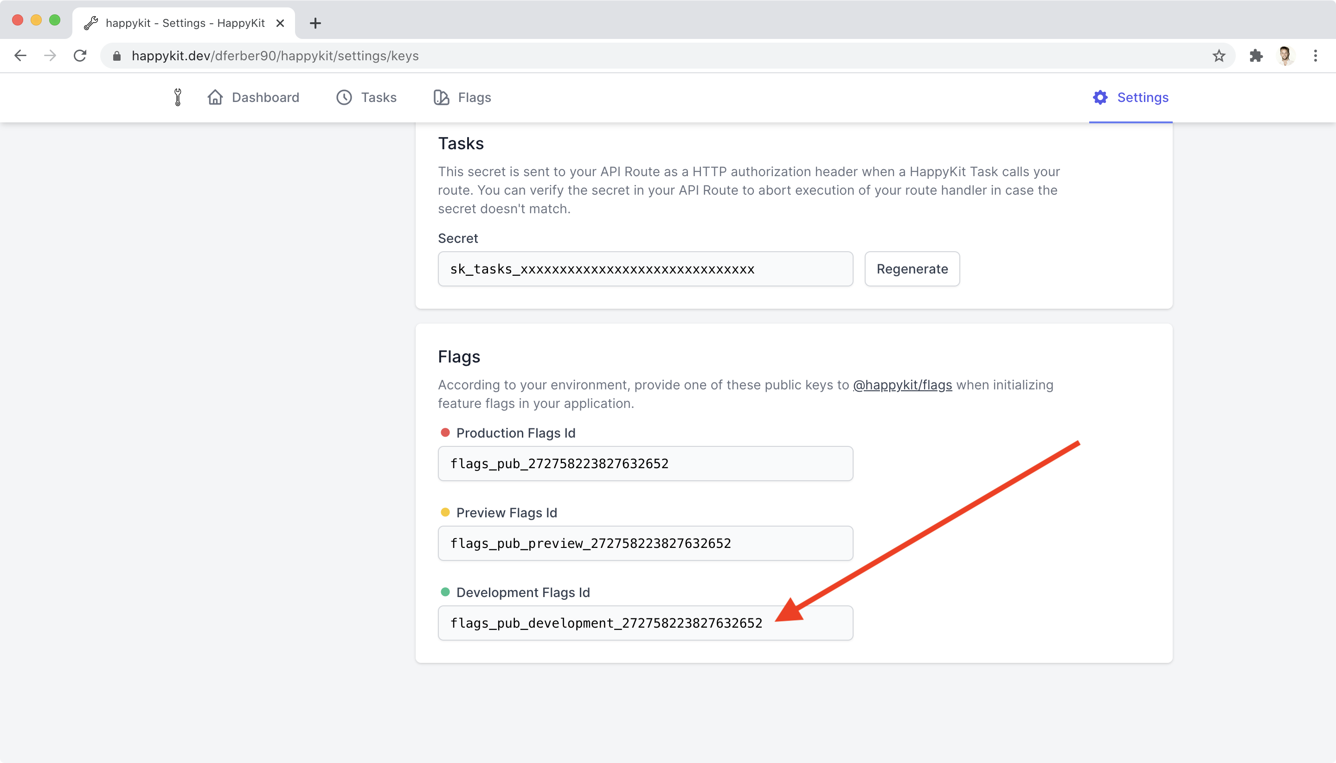The width and height of the screenshot is (1336, 763).
Task: Click the Development Flags Id label
Action: coord(523,592)
